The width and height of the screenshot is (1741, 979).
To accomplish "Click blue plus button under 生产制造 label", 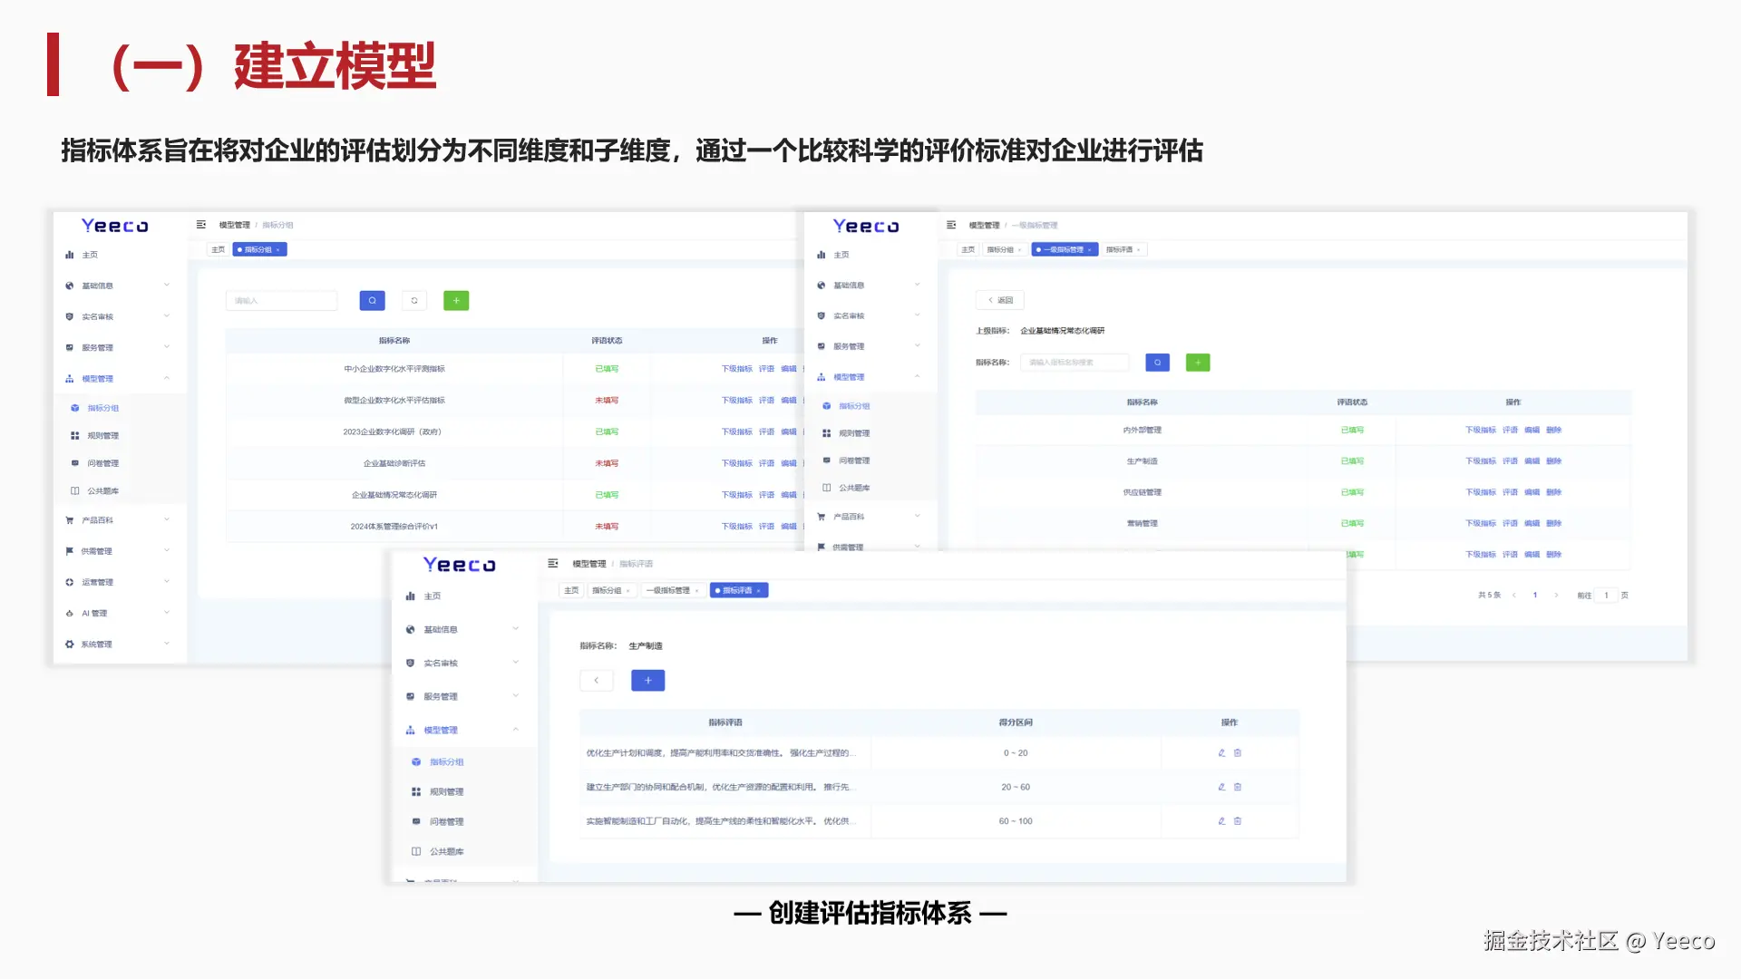I will 647,680.
